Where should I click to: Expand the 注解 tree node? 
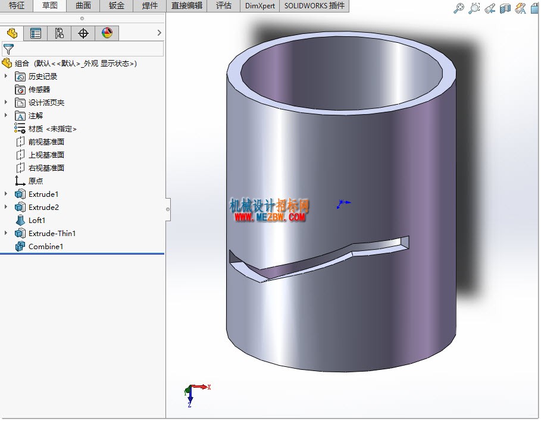pyautogui.click(x=6, y=115)
